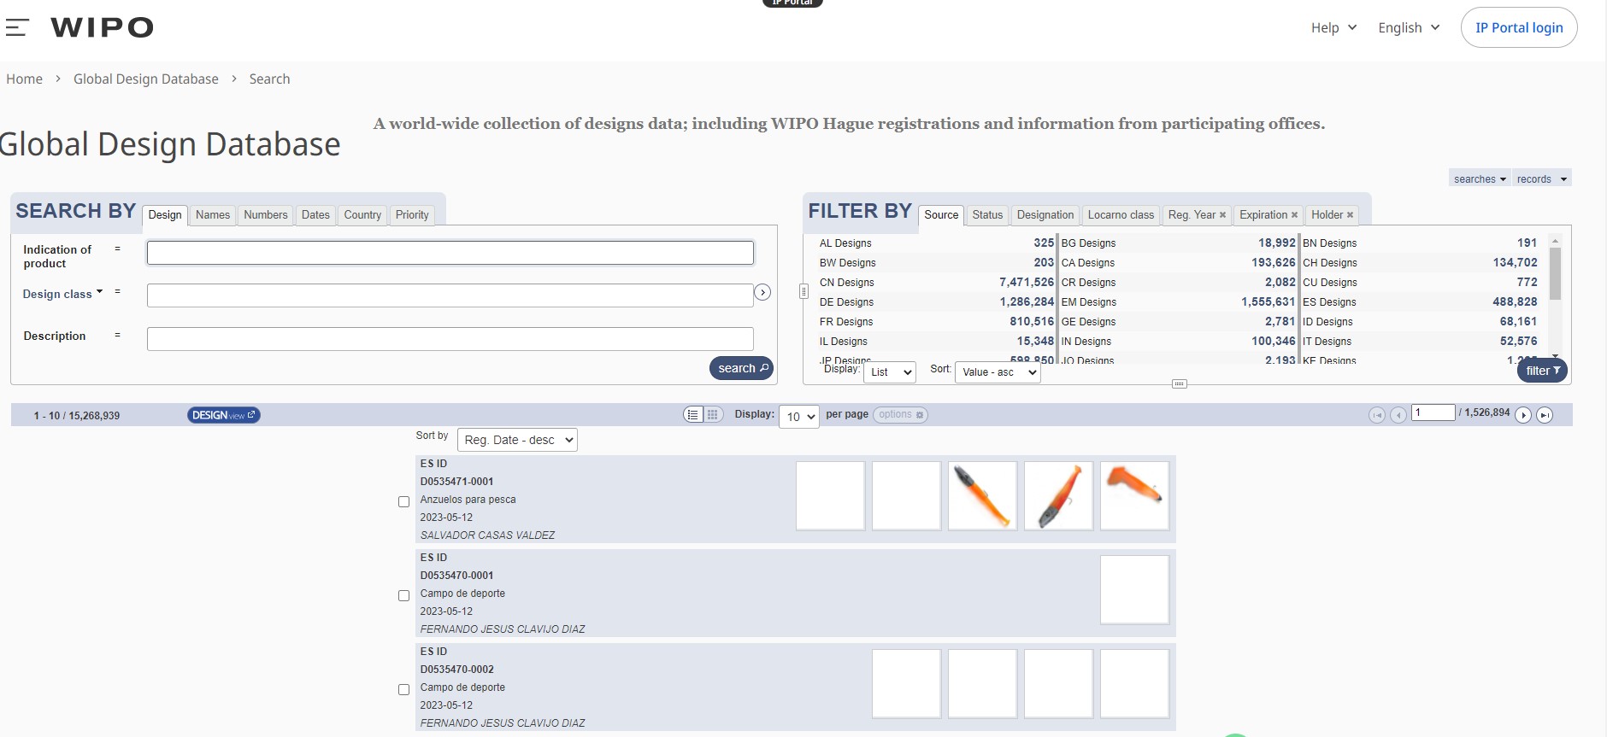This screenshot has height=737, width=1607.
Task: Open the Design class field selector
Action: (62, 294)
